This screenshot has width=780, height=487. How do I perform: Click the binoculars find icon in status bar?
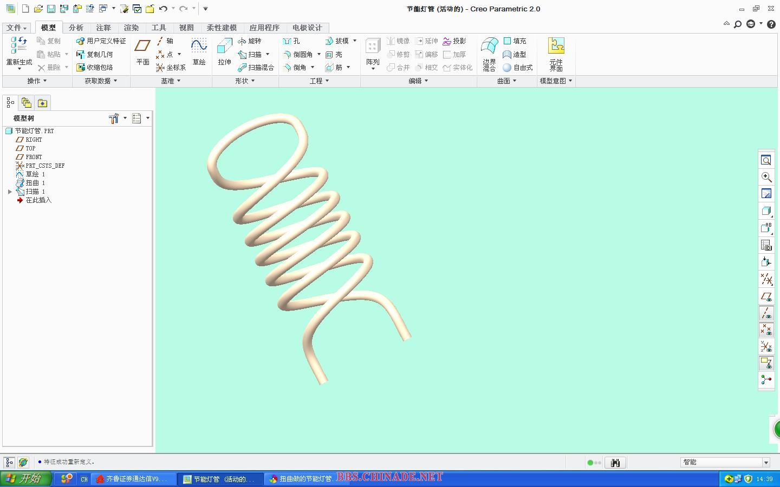coord(615,463)
